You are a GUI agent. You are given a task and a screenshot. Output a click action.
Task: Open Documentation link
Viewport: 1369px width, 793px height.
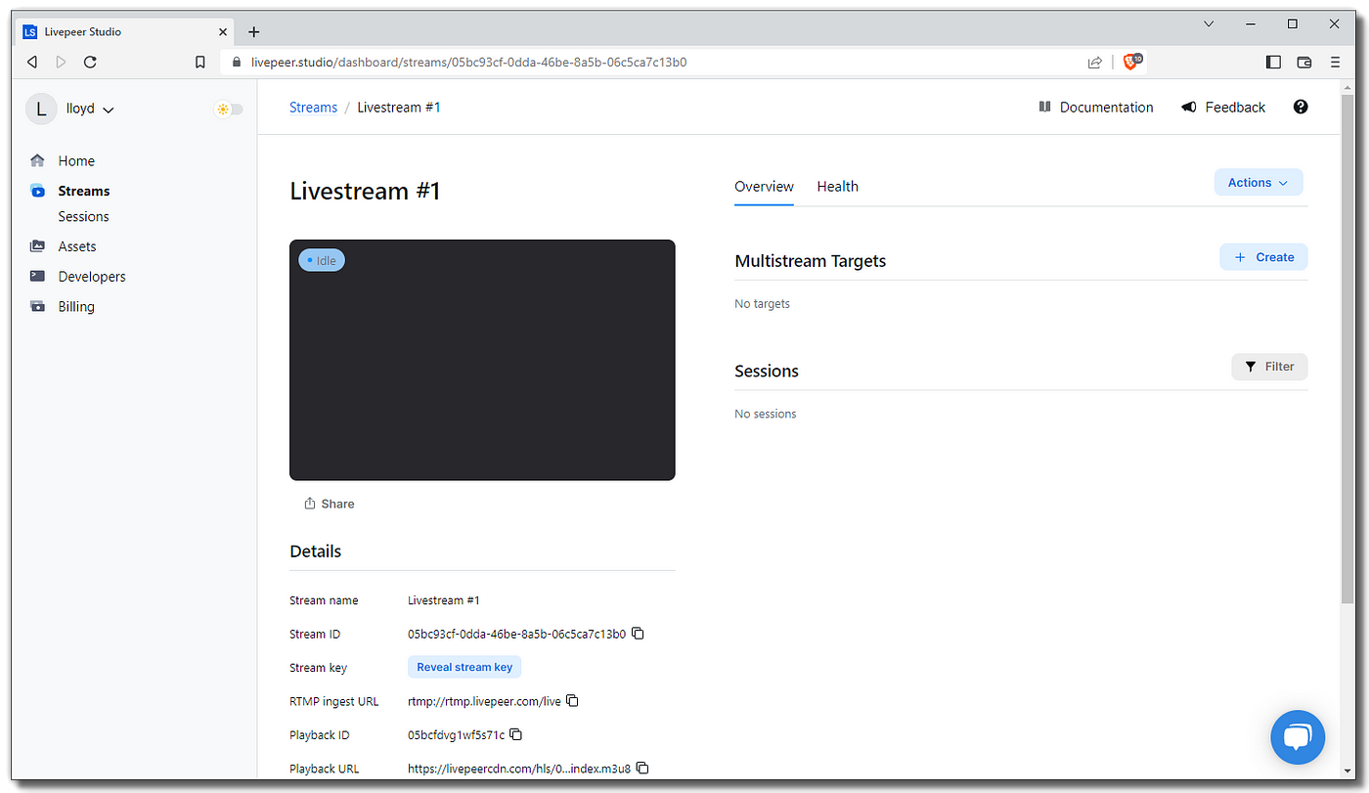pos(1096,108)
